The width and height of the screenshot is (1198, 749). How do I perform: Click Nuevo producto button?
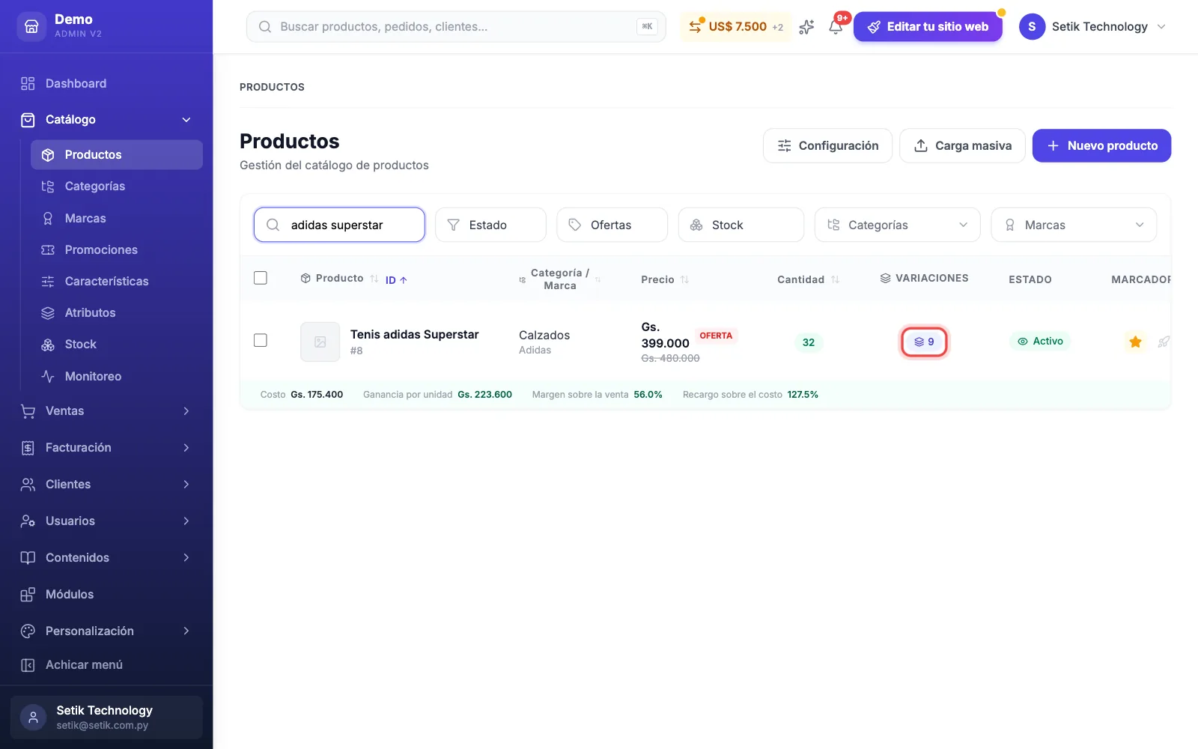[x=1101, y=145]
